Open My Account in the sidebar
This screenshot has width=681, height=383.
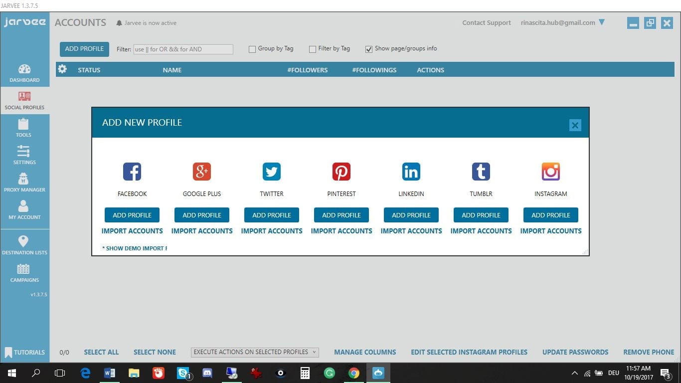[x=24, y=210]
